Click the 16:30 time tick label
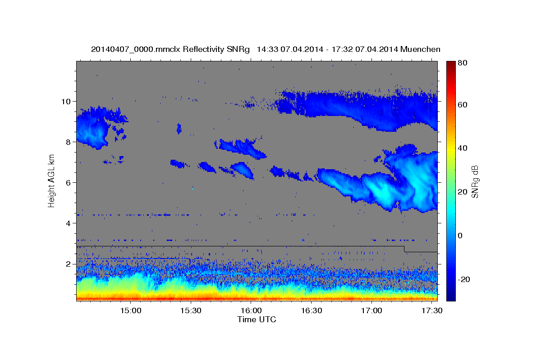Image resolution: width=541 pixels, height=361 pixels. pos(311,310)
